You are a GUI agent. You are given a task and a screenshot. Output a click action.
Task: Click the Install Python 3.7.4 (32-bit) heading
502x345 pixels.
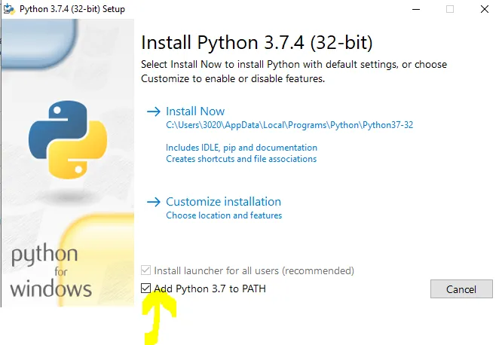pos(257,41)
